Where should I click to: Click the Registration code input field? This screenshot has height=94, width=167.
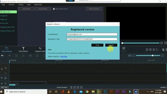[92, 39]
